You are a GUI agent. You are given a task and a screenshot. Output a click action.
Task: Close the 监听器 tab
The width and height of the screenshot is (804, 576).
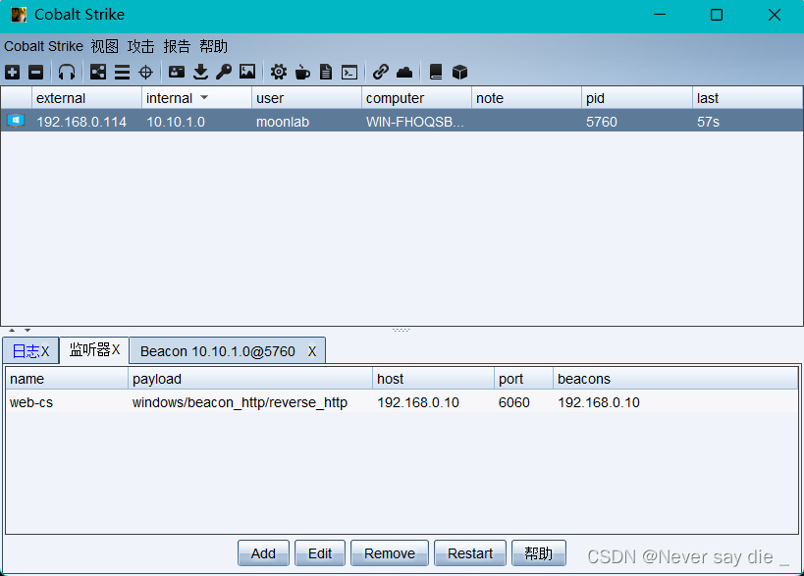click(116, 350)
